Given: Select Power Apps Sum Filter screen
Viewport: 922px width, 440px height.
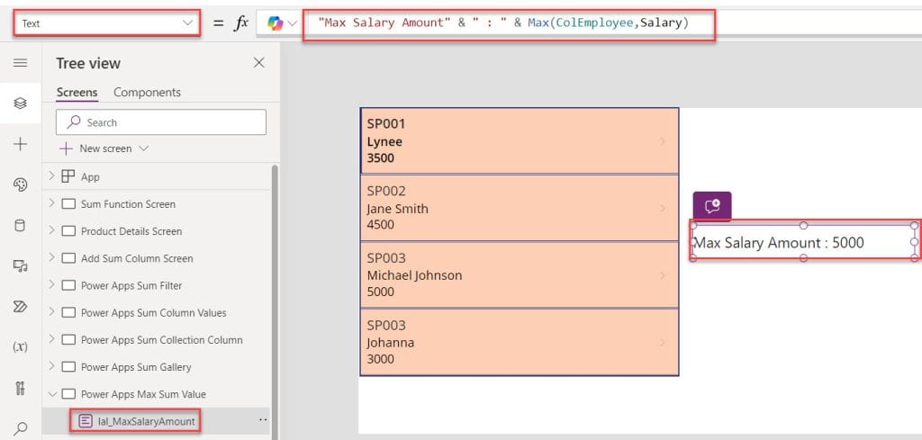Looking at the screenshot, I should click(131, 285).
